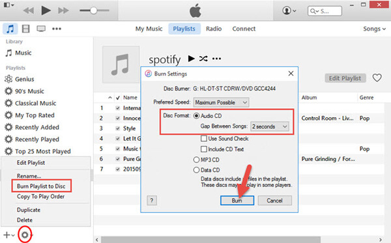Choose Delete from the context menu

click(25, 220)
